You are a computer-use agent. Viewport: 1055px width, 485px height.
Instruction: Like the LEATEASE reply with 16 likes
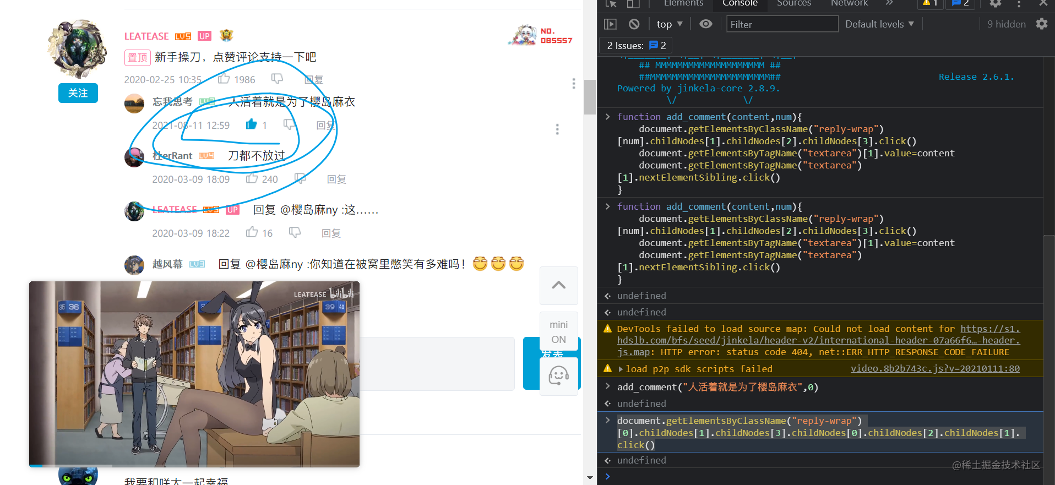tap(252, 232)
